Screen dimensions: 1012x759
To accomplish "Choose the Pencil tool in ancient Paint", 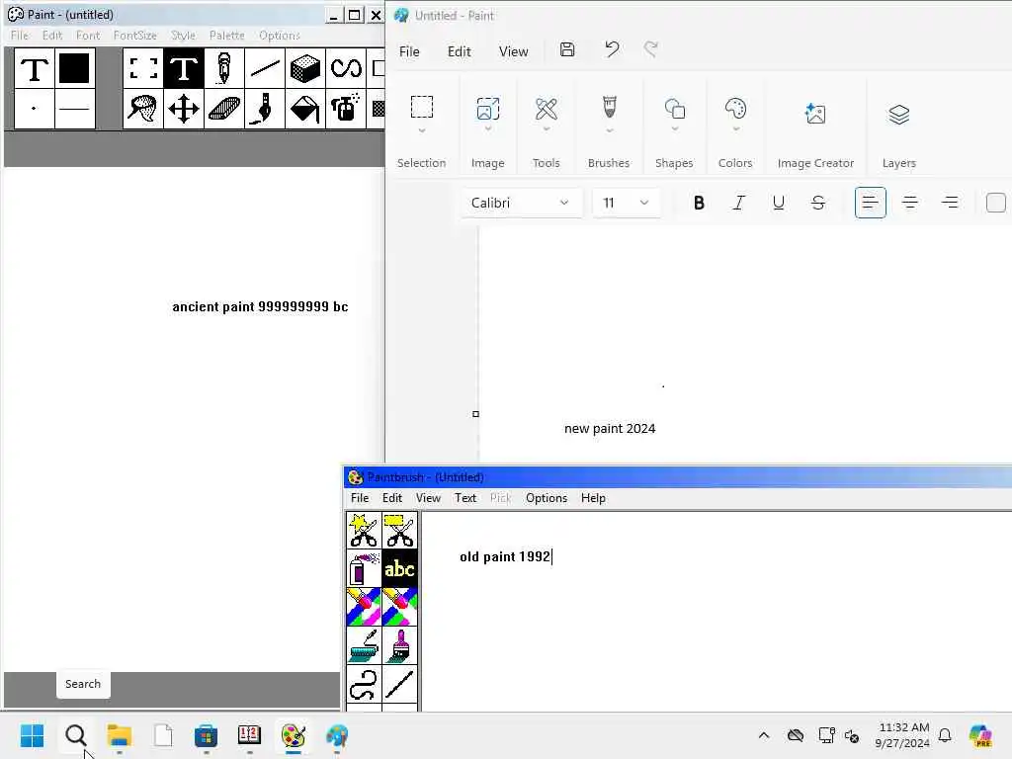I will point(224,68).
